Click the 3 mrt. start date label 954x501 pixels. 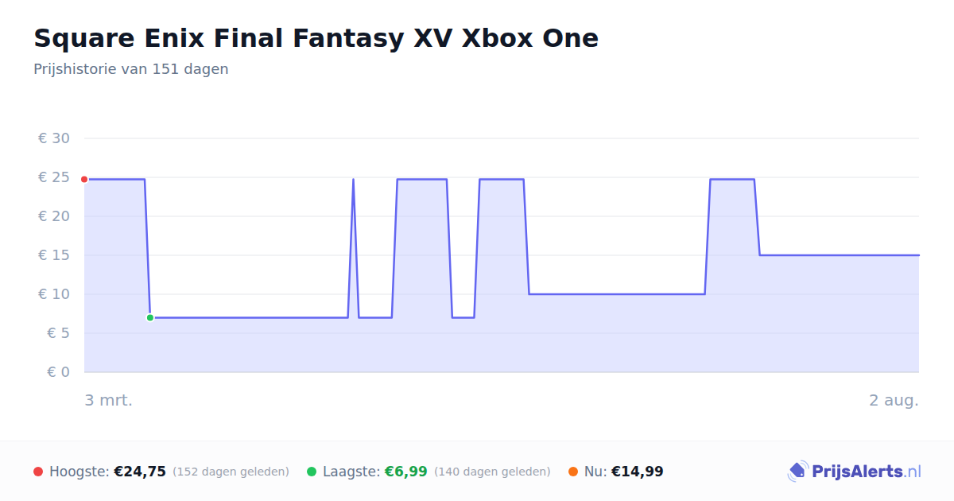click(109, 400)
